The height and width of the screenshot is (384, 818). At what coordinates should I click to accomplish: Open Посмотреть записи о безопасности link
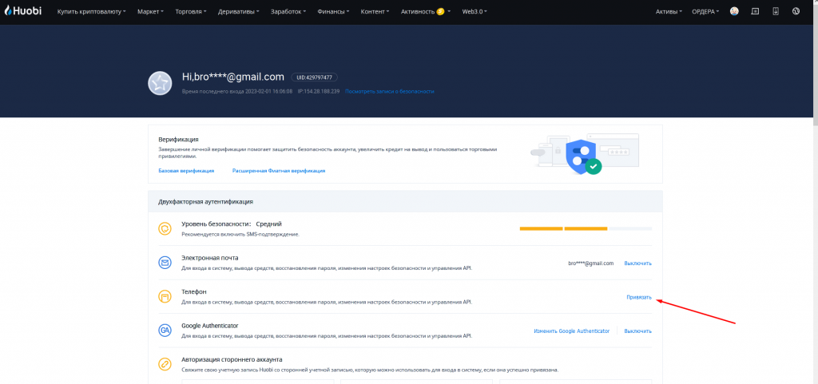[x=390, y=91]
